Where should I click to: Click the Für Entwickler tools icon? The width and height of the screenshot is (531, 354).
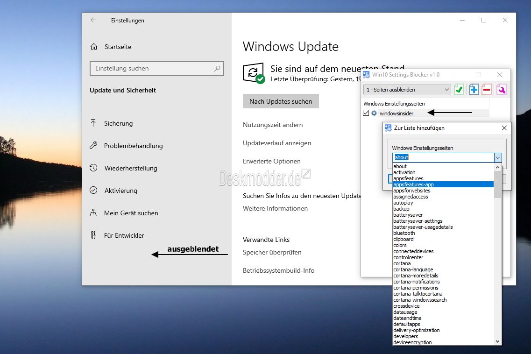coord(93,235)
